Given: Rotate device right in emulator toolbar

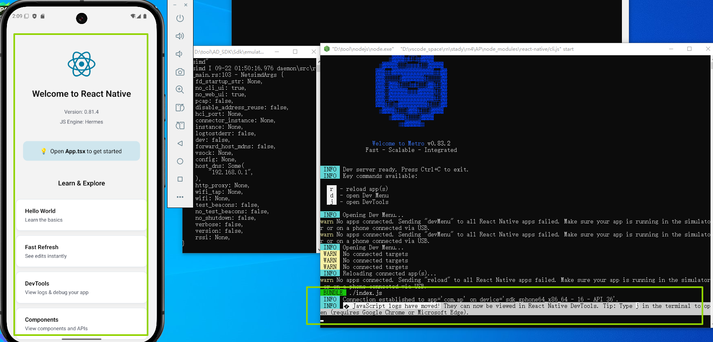Looking at the screenshot, I should [180, 126].
